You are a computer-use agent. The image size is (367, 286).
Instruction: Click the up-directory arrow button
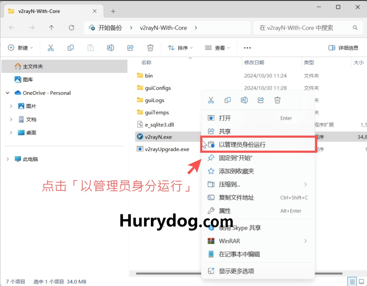[51, 28]
